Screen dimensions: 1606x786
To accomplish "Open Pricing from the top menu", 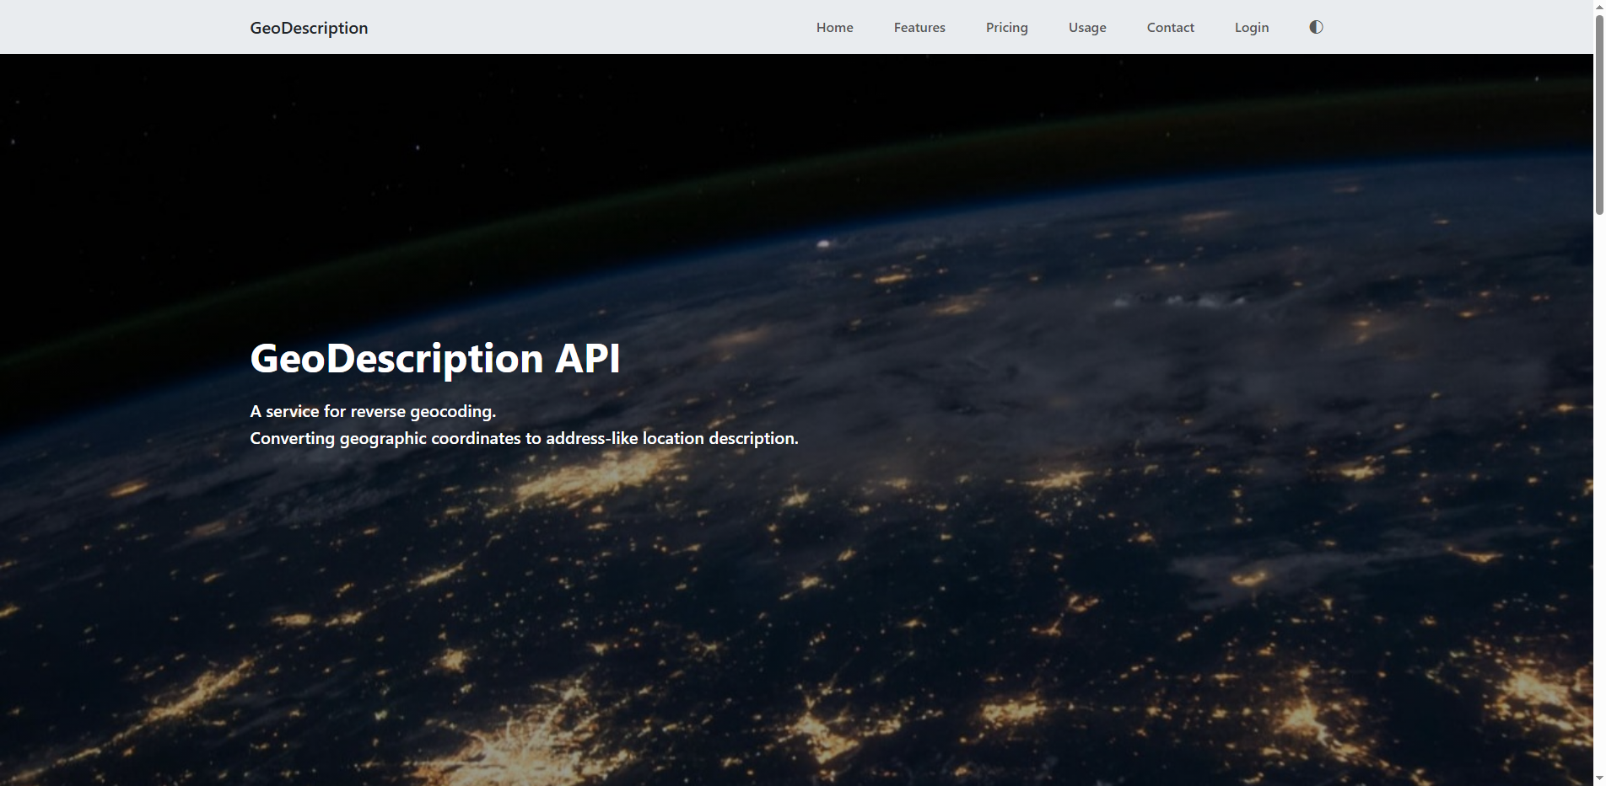I will pos(1006,27).
